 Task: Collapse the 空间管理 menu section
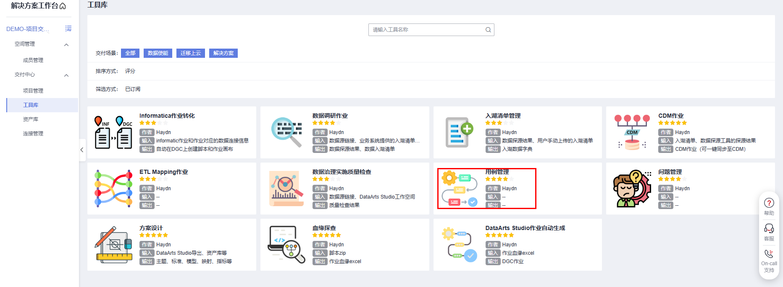66,44
